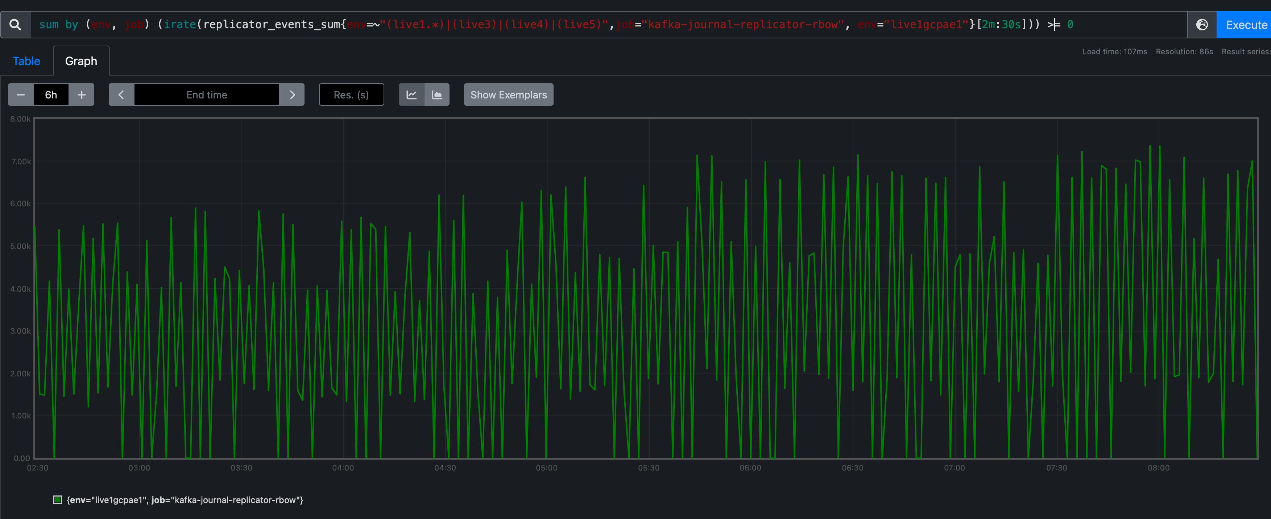Open the Table tab

click(26, 61)
